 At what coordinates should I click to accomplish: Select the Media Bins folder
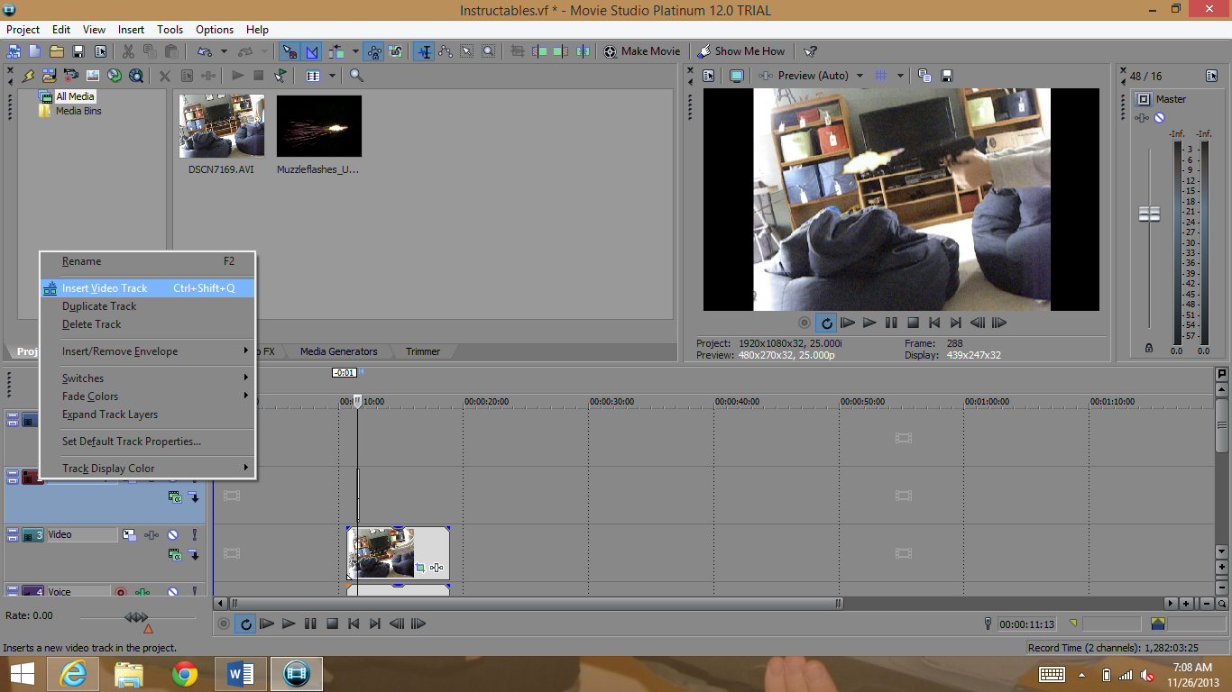pyautogui.click(x=70, y=111)
